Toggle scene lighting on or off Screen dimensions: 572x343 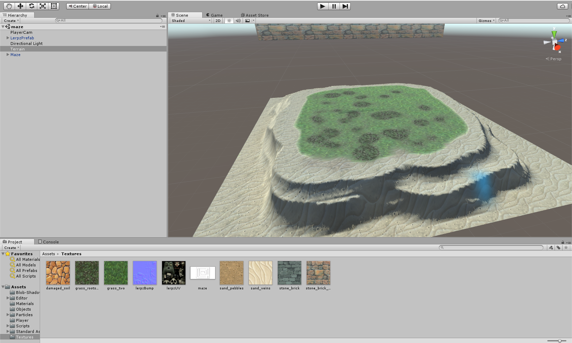[x=229, y=21]
